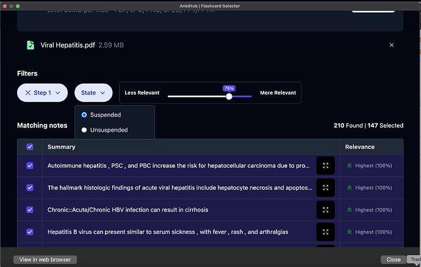Remove Viral Hepatitis.pdf with X icon
Image resolution: width=421 pixels, height=267 pixels.
pos(392,45)
